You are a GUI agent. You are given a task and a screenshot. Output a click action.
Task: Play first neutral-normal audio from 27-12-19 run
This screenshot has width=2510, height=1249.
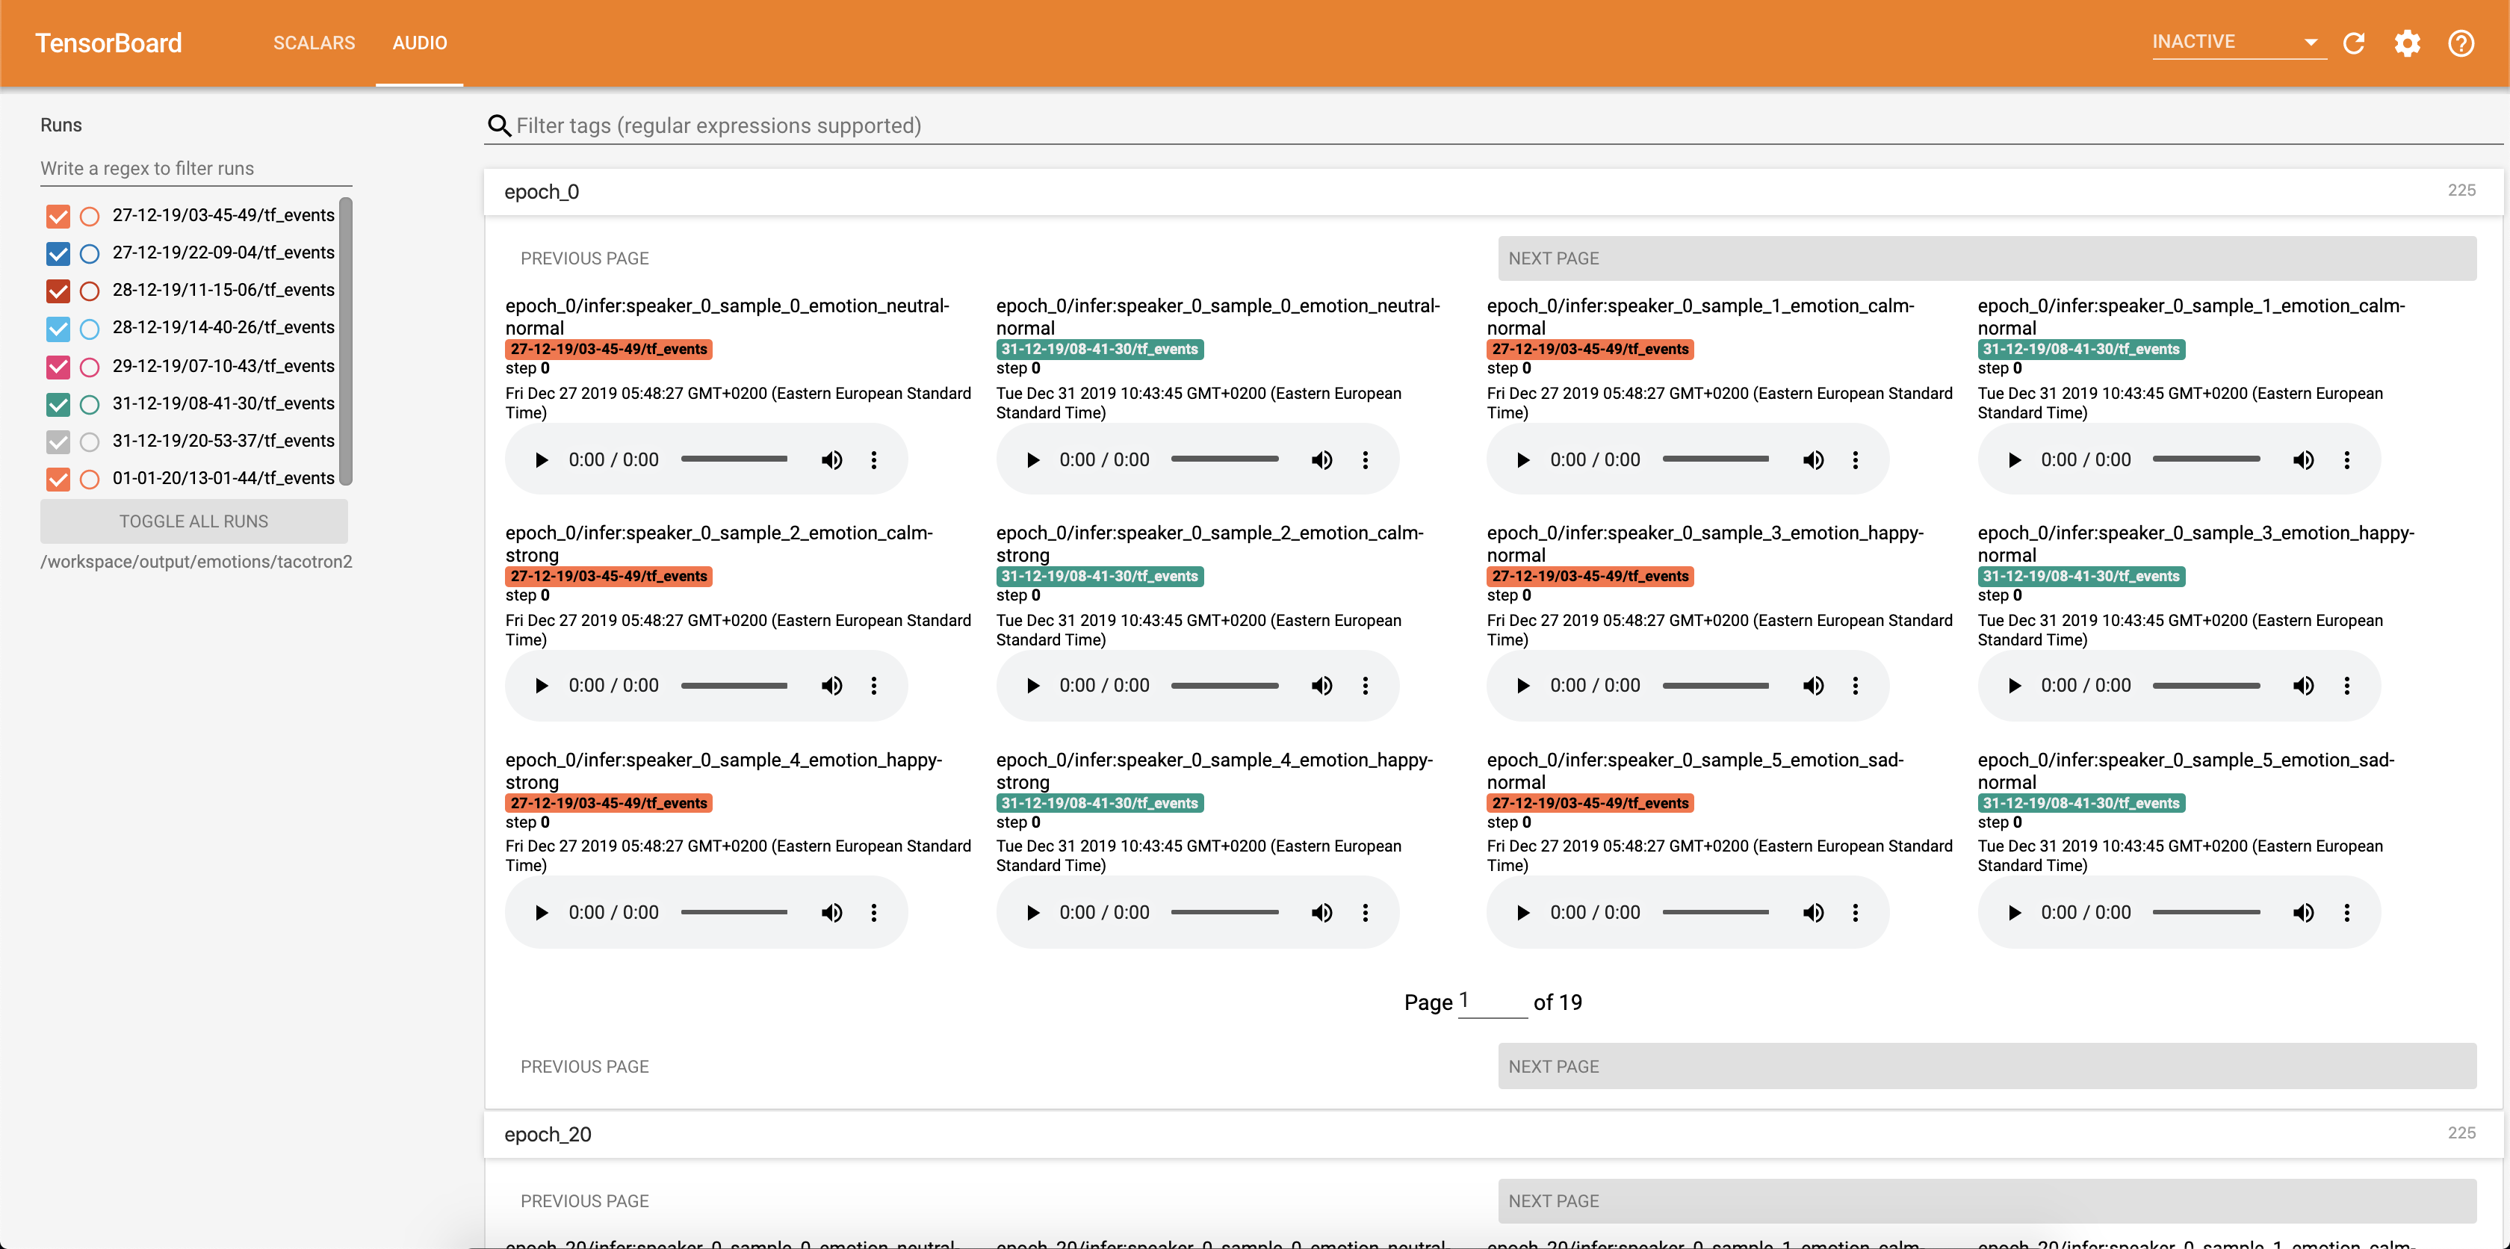[542, 460]
